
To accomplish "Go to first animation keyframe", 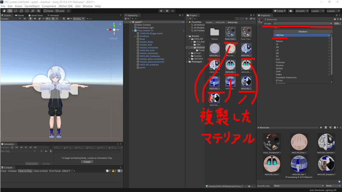I will point(17,148).
